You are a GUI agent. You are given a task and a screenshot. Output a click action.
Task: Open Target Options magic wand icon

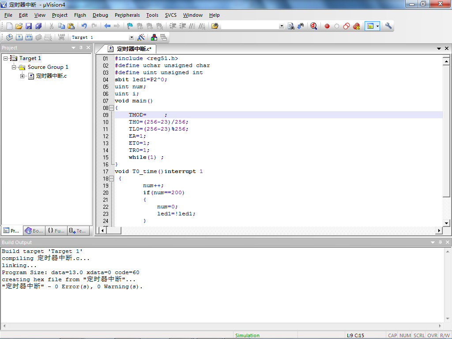pyautogui.click(x=141, y=38)
